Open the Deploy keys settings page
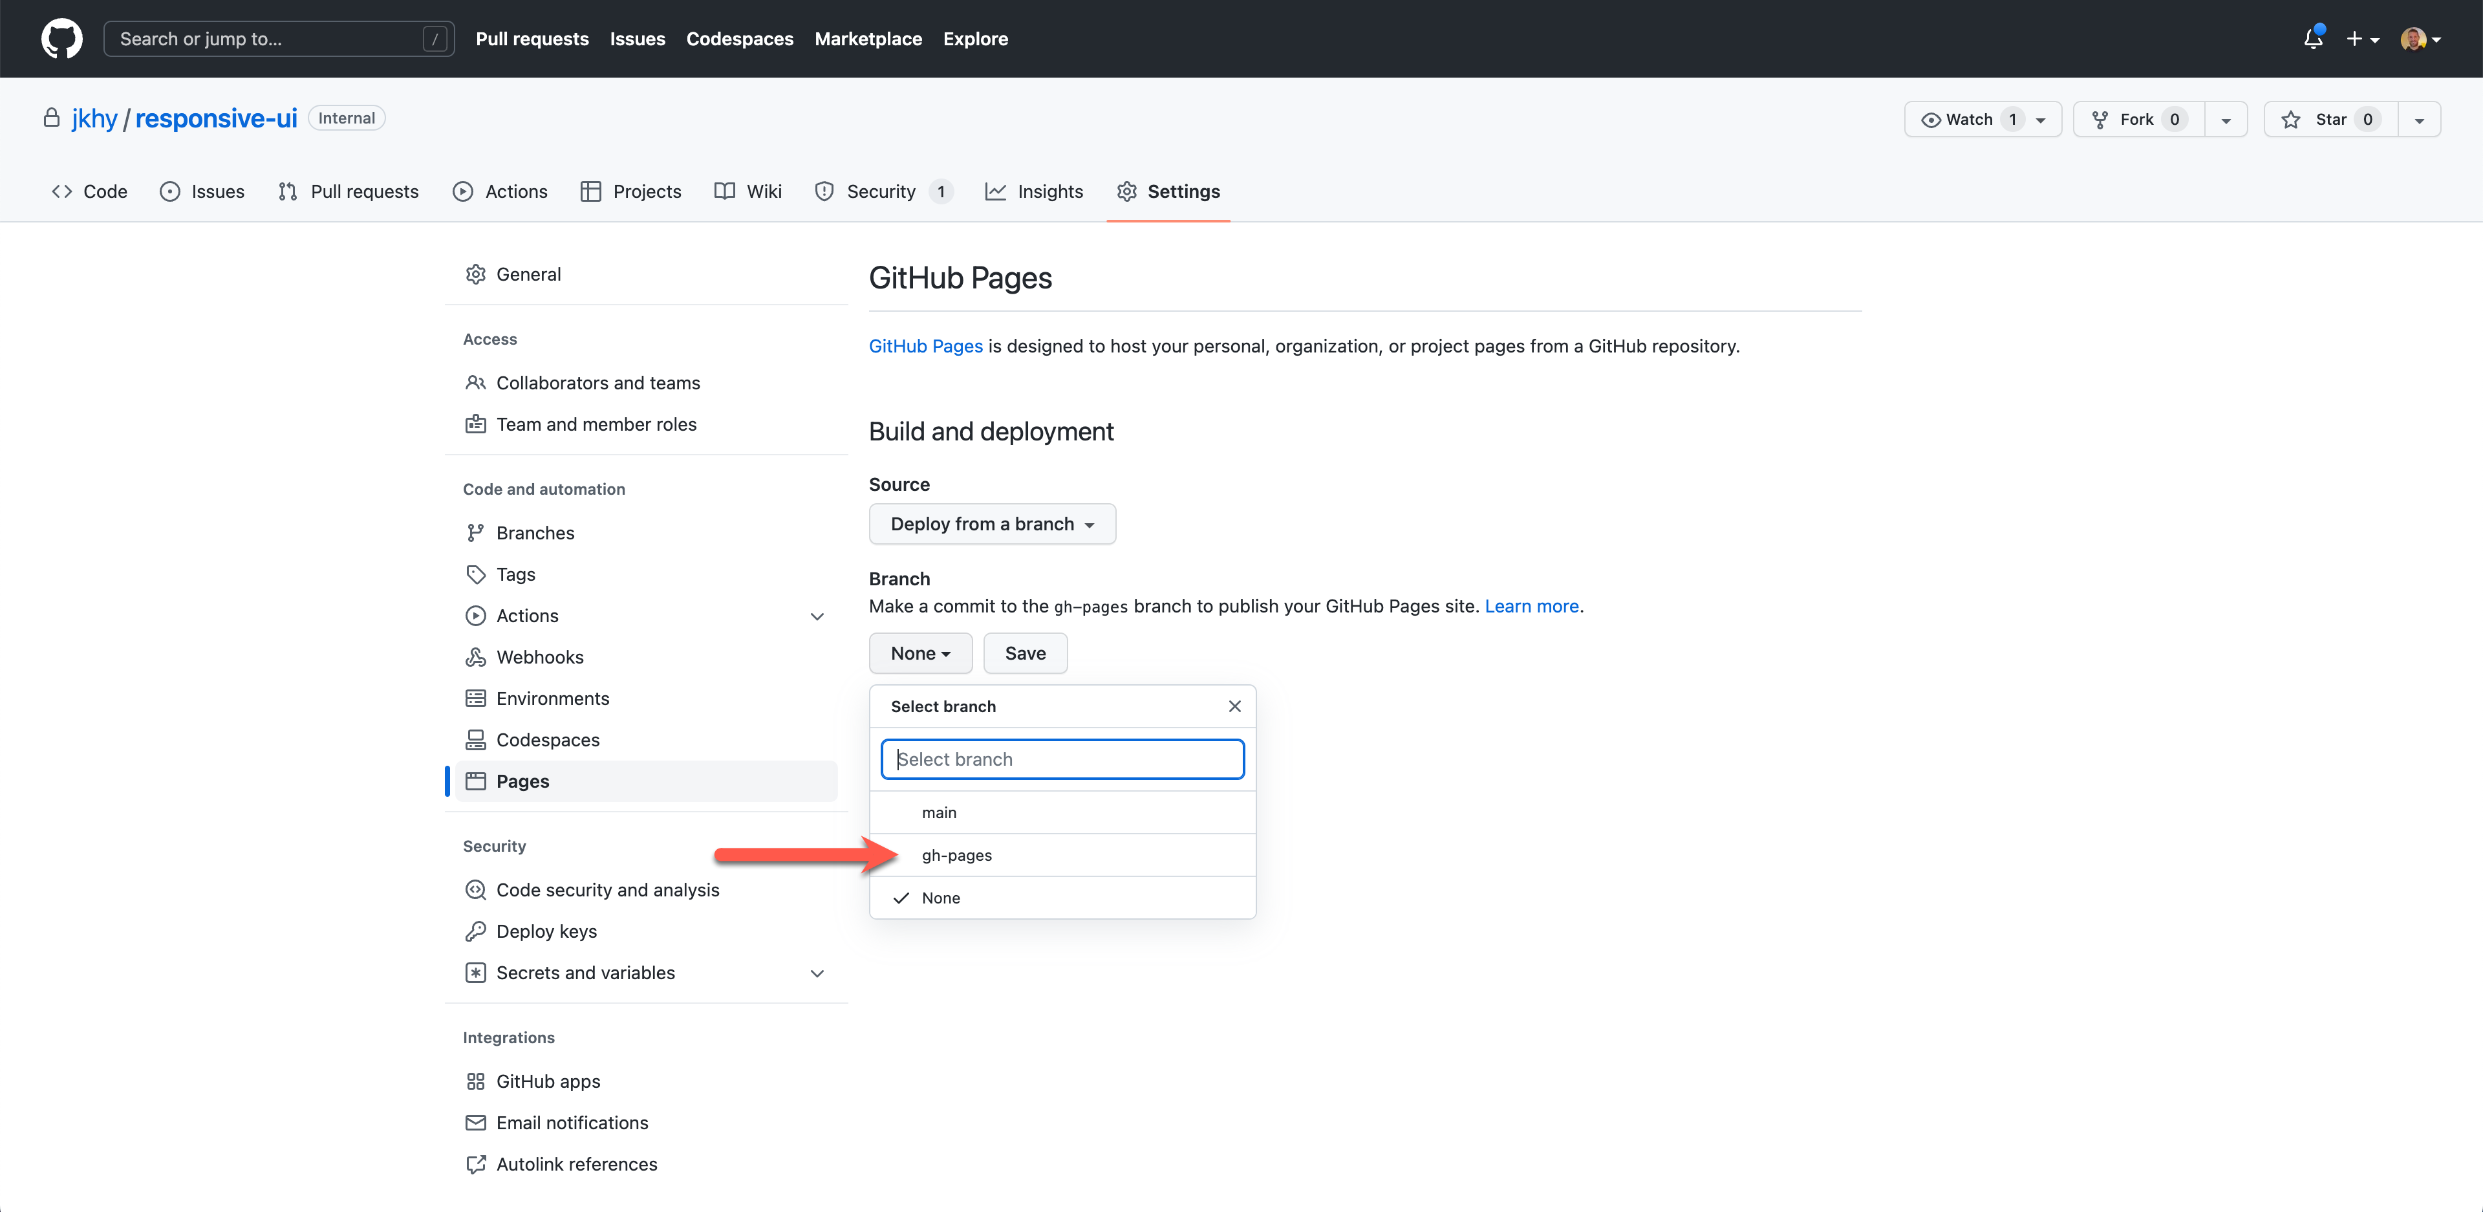The width and height of the screenshot is (2483, 1212). 546,931
